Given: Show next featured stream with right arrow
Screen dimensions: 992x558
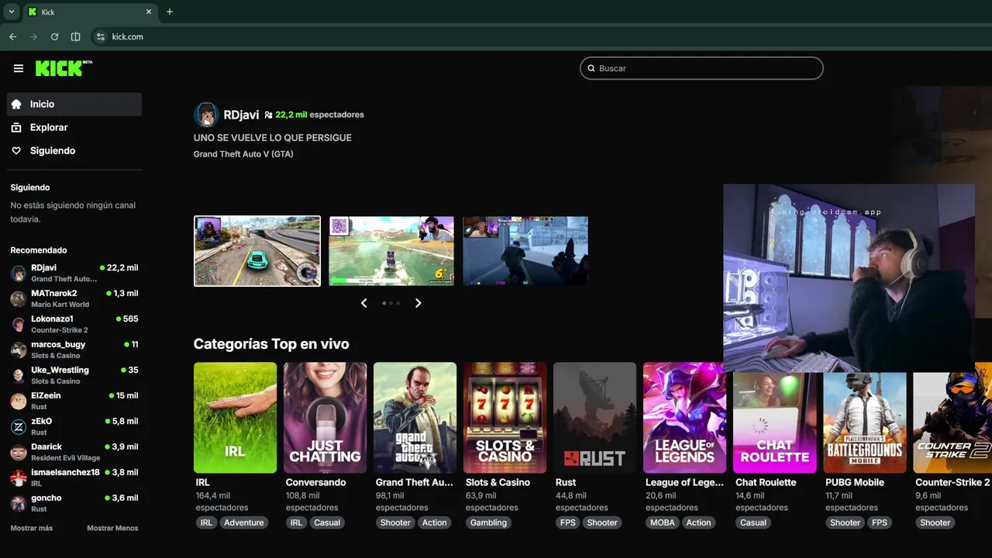Looking at the screenshot, I should [x=418, y=303].
